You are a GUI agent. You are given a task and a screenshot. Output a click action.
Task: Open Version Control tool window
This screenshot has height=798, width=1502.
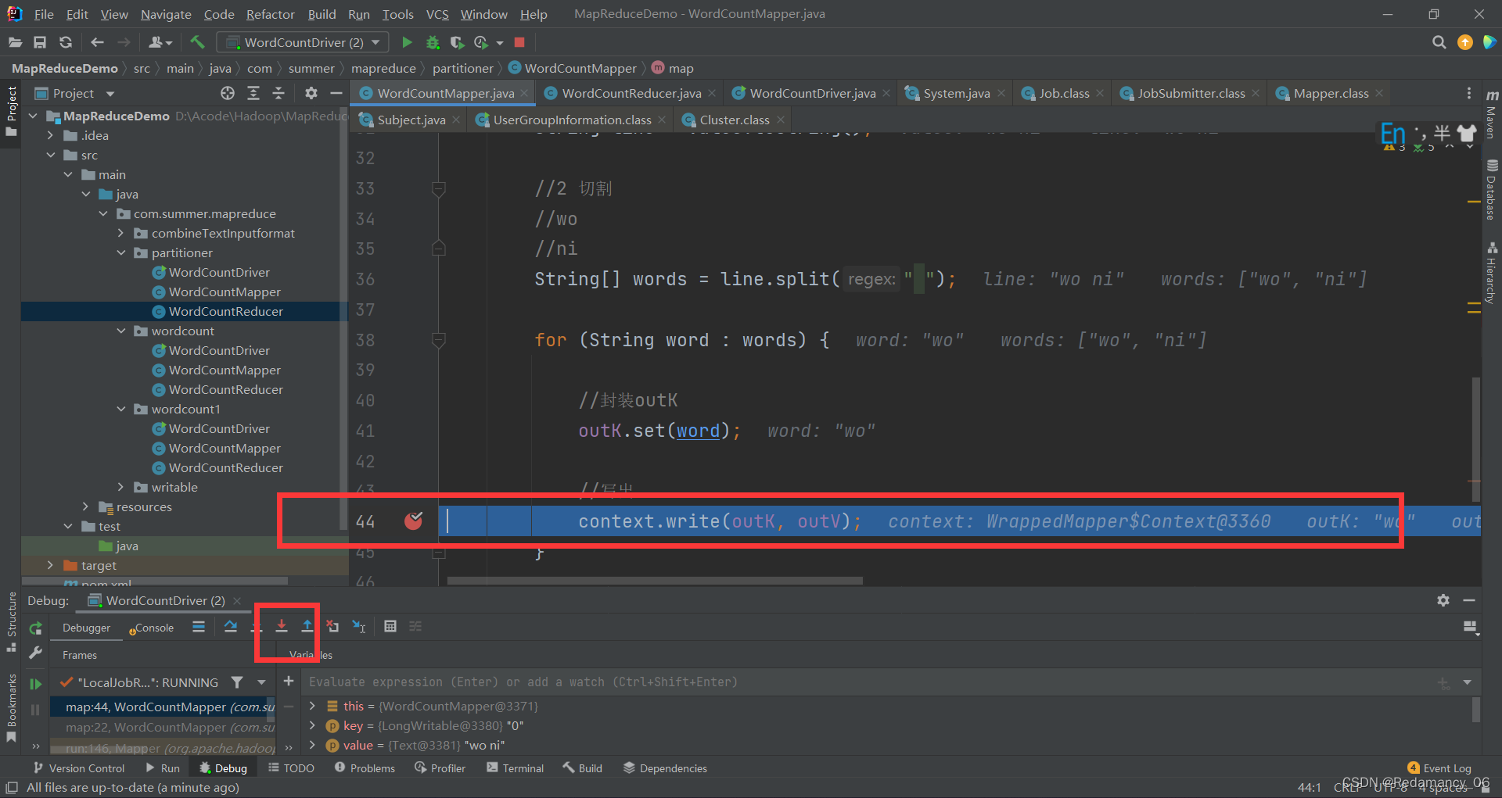coord(78,768)
